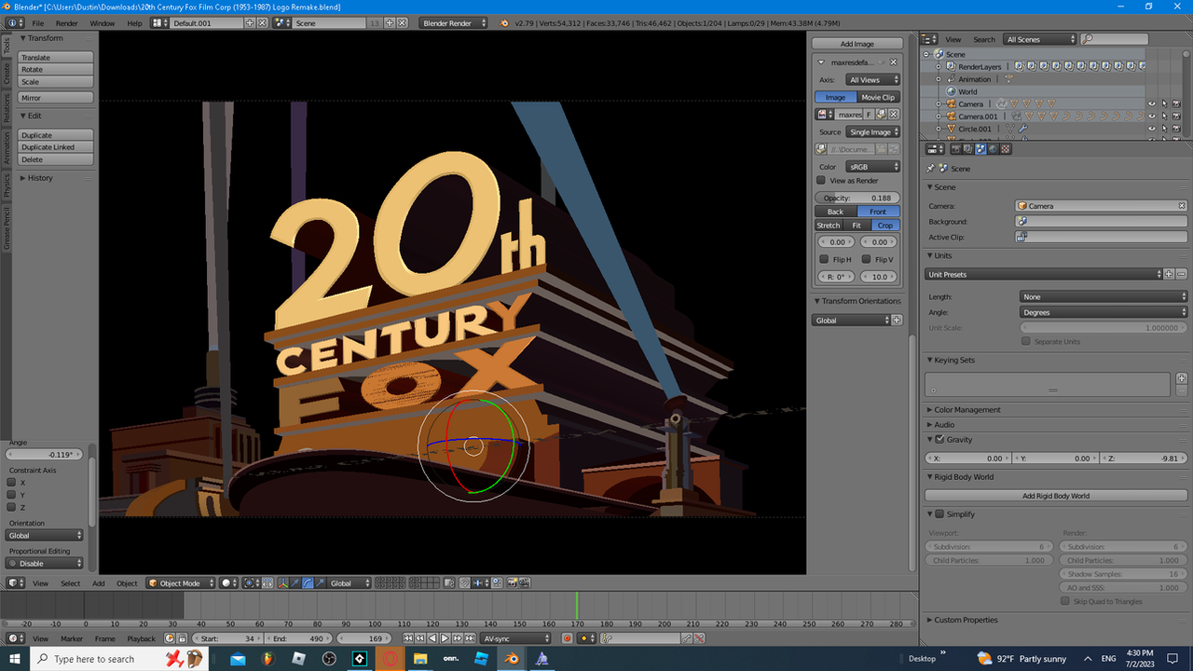Toggle renderability camera icon for Circle.001

1177,129
